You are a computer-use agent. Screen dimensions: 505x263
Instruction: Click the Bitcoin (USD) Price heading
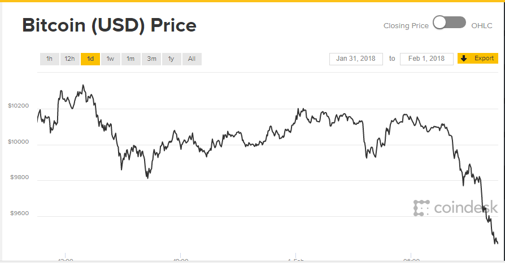click(109, 25)
